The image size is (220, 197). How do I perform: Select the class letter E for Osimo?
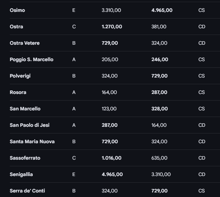tap(74, 10)
